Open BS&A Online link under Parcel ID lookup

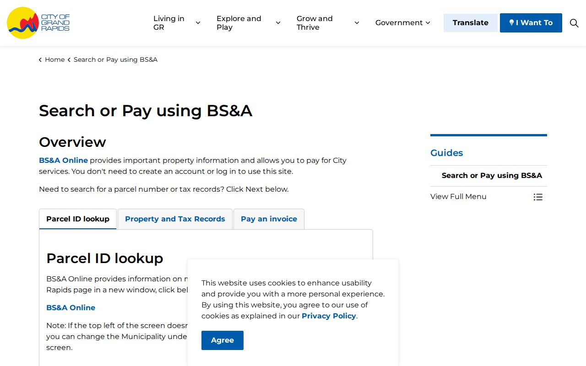(x=71, y=308)
